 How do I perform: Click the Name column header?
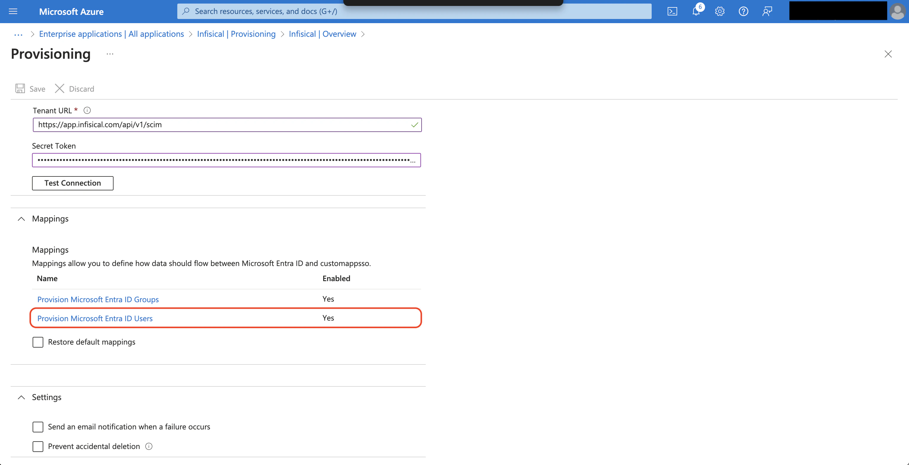47,278
